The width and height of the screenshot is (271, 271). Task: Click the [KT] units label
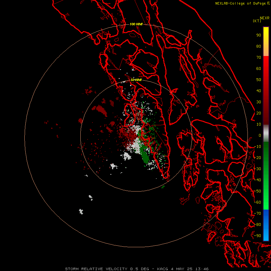pos(257,21)
